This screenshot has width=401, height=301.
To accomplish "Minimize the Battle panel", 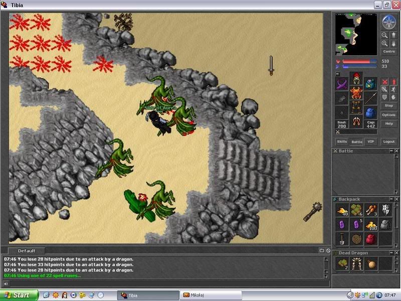I will coord(391,151).
